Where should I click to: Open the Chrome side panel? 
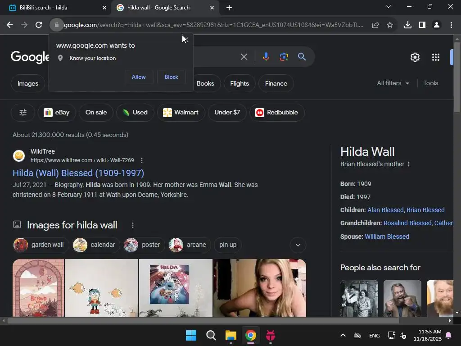(x=422, y=25)
